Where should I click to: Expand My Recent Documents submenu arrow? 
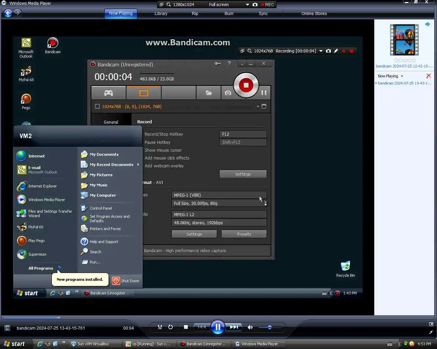point(138,165)
